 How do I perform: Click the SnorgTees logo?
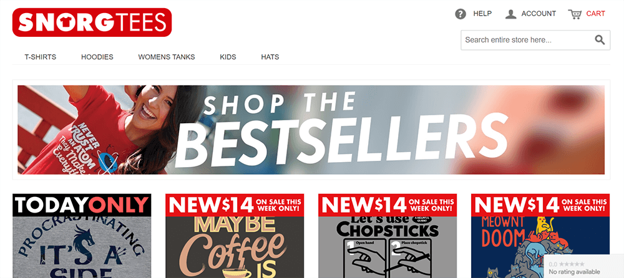tap(92, 22)
